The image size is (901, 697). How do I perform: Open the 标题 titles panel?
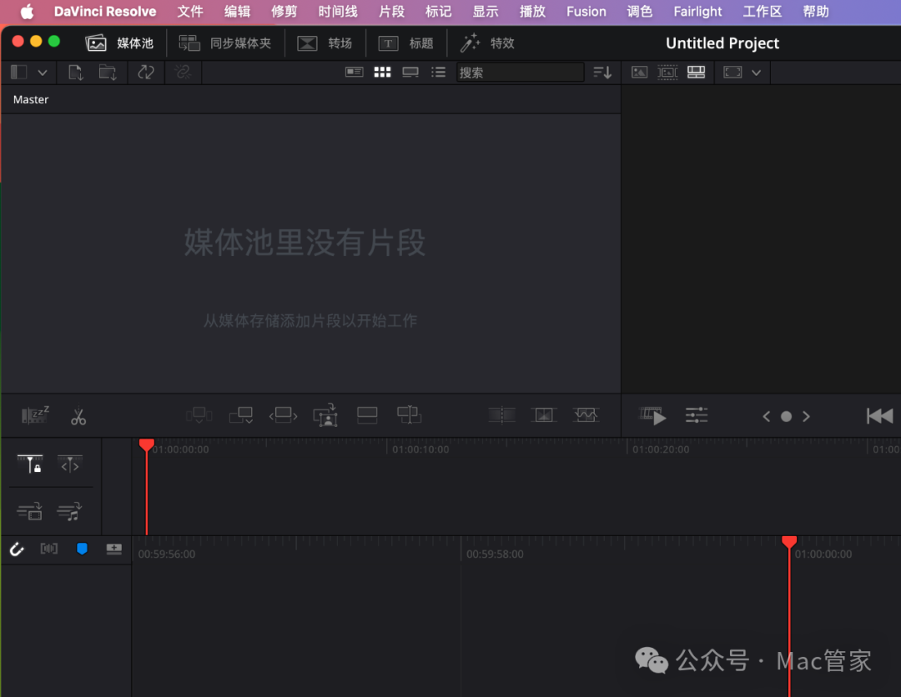[405, 43]
